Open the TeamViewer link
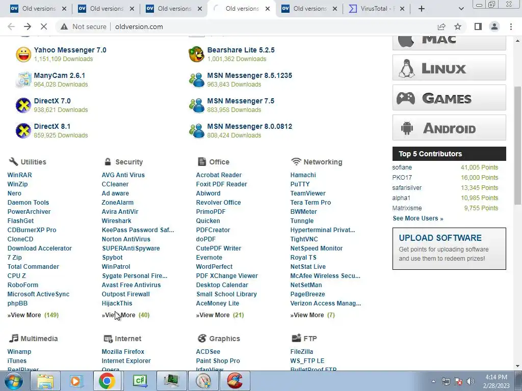Image resolution: width=522 pixels, height=391 pixels. 307,193
